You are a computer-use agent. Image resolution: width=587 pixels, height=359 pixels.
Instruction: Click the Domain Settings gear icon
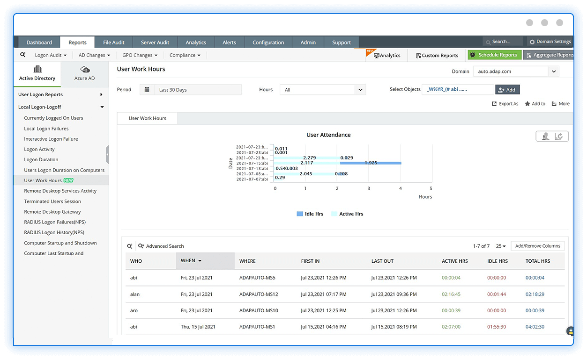pos(532,42)
